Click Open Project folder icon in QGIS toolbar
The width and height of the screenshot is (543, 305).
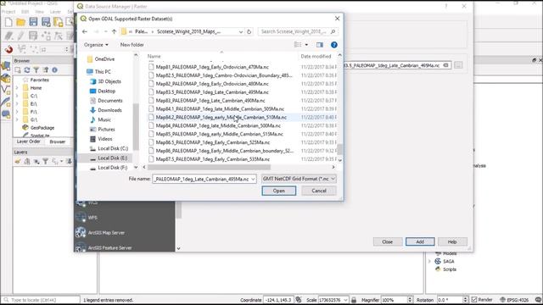click(20, 23)
